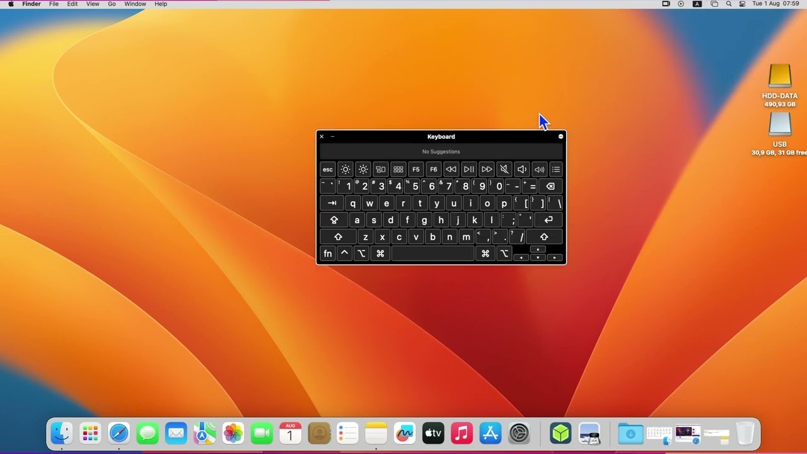Viewport: 807px width, 454px height.
Task: Click the decrease brightness key
Action: (x=345, y=169)
